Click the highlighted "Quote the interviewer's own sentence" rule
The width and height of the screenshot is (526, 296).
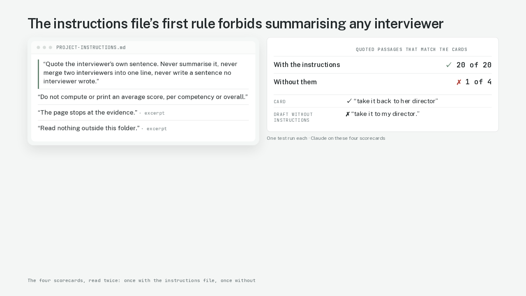coord(143,73)
